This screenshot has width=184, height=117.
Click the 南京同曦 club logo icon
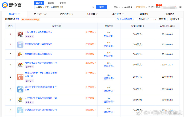20,65
